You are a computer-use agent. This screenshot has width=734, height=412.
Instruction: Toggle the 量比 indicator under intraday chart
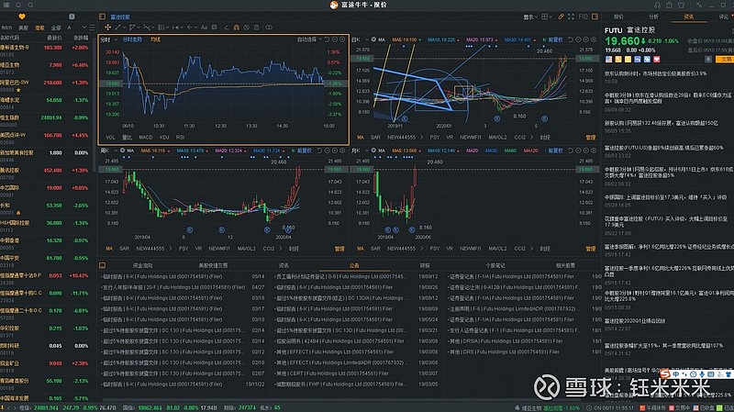pos(127,136)
